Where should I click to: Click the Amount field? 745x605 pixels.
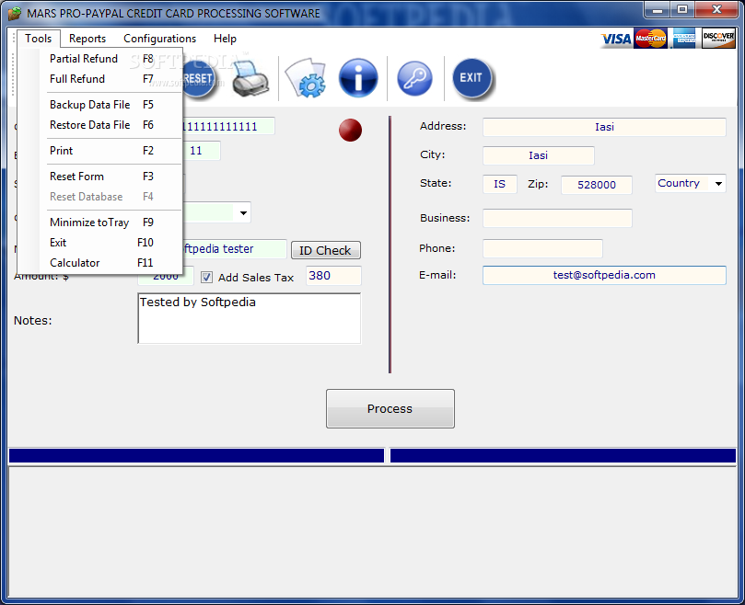(166, 279)
